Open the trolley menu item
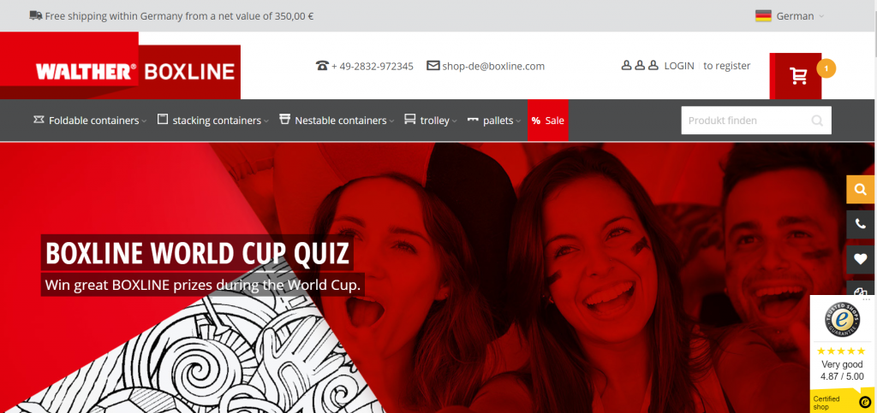This screenshot has height=413, width=877. point(431,120)
